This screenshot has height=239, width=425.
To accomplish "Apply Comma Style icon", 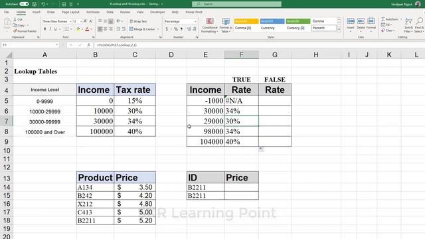I will (x=181, y=29).
